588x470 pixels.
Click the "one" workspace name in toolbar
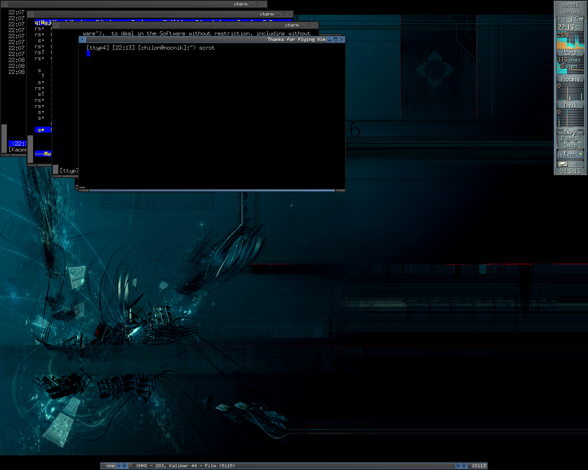[110, 466]
